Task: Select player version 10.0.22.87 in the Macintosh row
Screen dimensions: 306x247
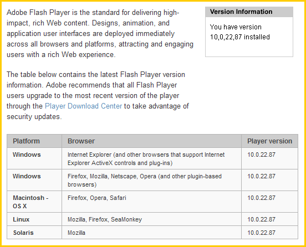Action: [x=261, y=198]
